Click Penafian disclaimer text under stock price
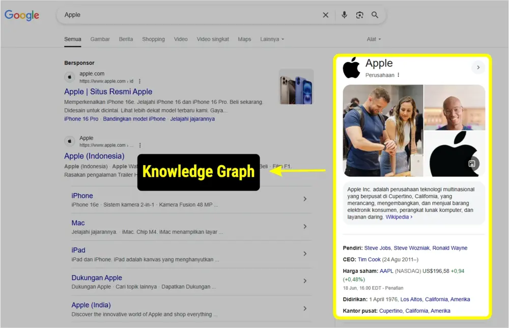The width and height of the screenshot is (509, 328). click(x=394, y=288)
